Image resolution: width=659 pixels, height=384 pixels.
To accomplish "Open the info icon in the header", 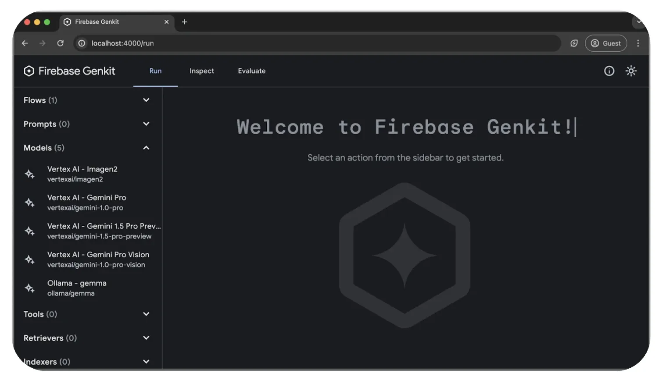I will [x=609, y=71].
